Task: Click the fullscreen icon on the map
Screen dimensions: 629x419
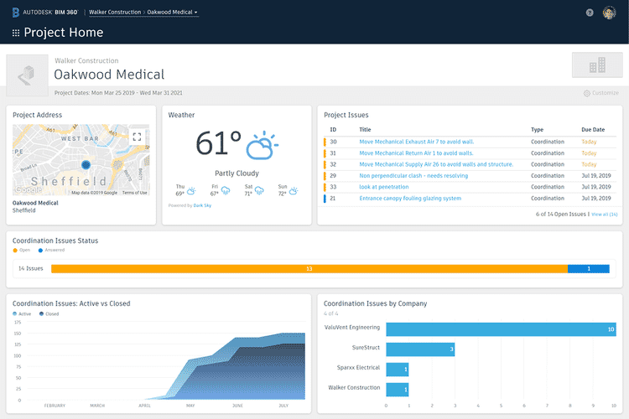Action: click(x=138, y=137)
